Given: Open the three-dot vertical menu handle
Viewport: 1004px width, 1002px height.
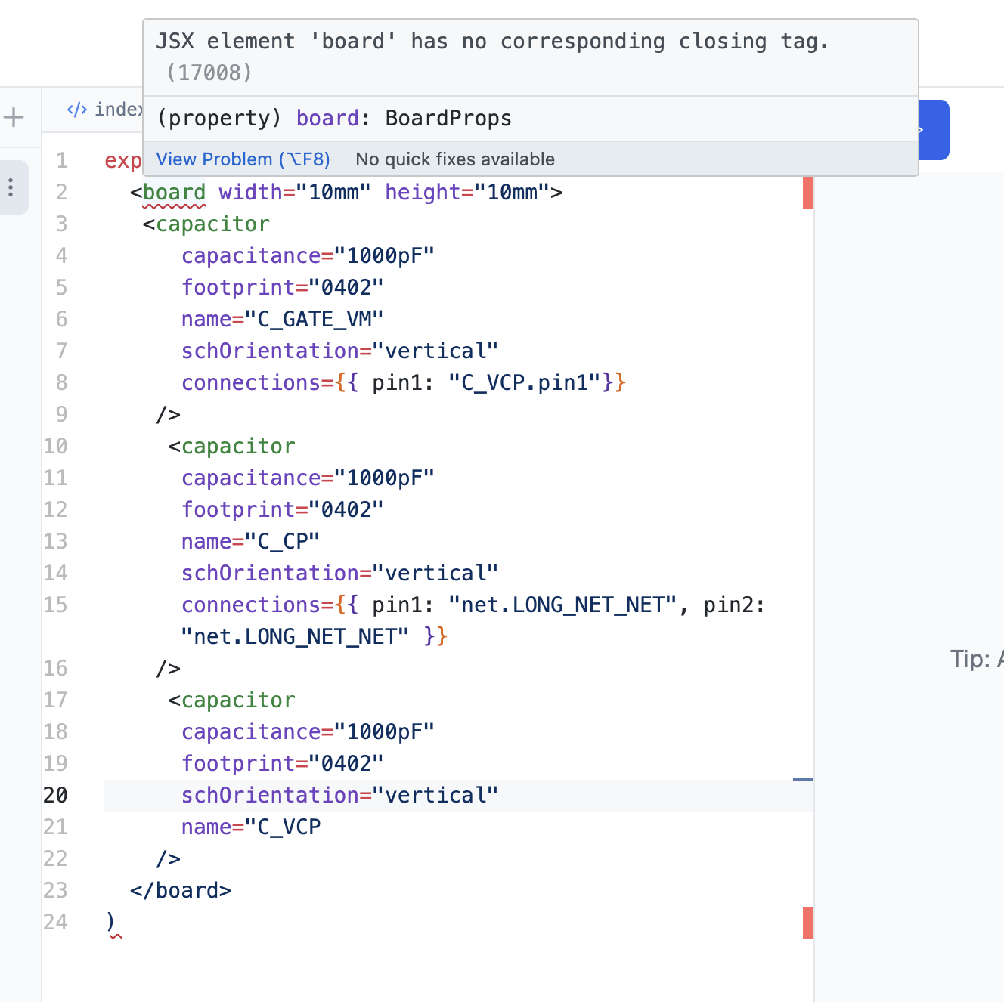Looking at the screenshot, I should tap(11, 187).
